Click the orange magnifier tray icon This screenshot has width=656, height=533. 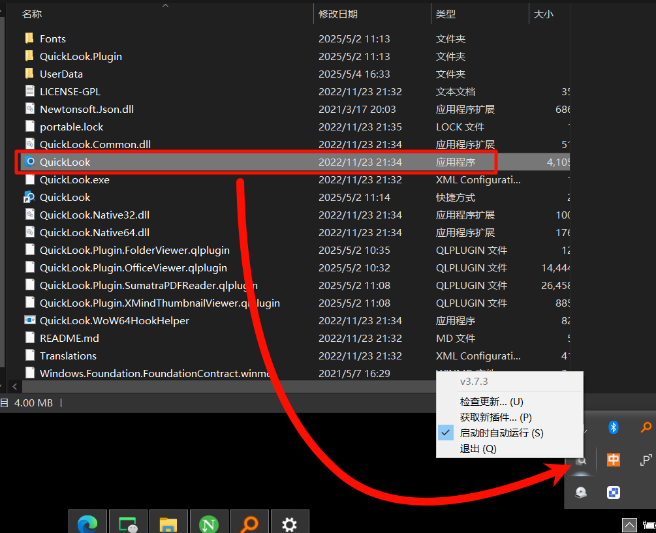646,427
